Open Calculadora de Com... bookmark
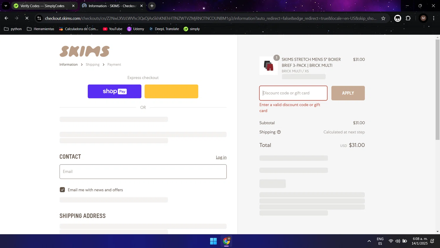The height and width of the screenshot is (248, 440). (x=79, y=29)
